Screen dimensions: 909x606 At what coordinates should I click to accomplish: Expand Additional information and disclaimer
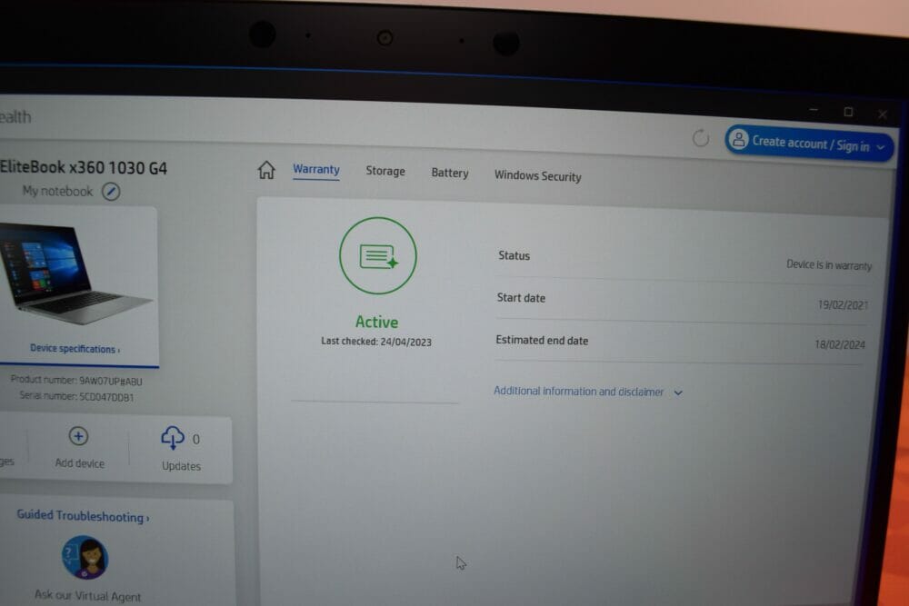click(588, 392)
